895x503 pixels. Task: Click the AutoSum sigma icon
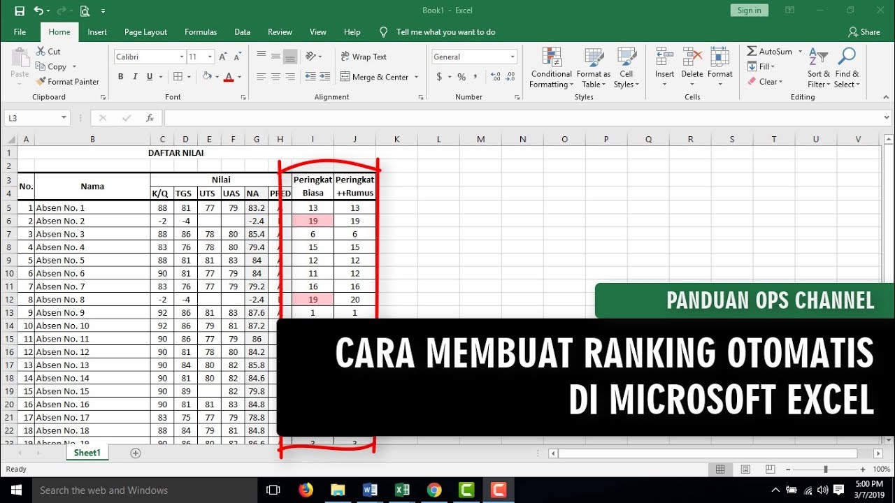(752, 52)
